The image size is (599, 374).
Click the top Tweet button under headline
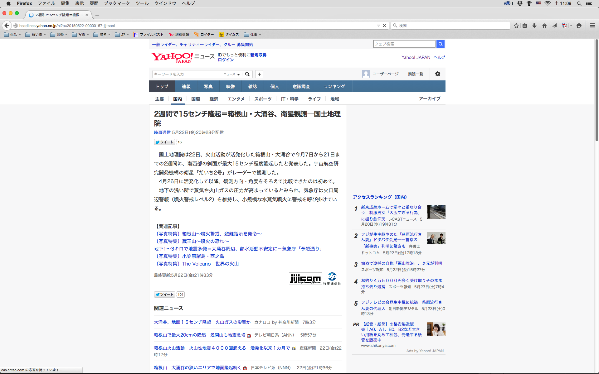[x=164, y=142]
